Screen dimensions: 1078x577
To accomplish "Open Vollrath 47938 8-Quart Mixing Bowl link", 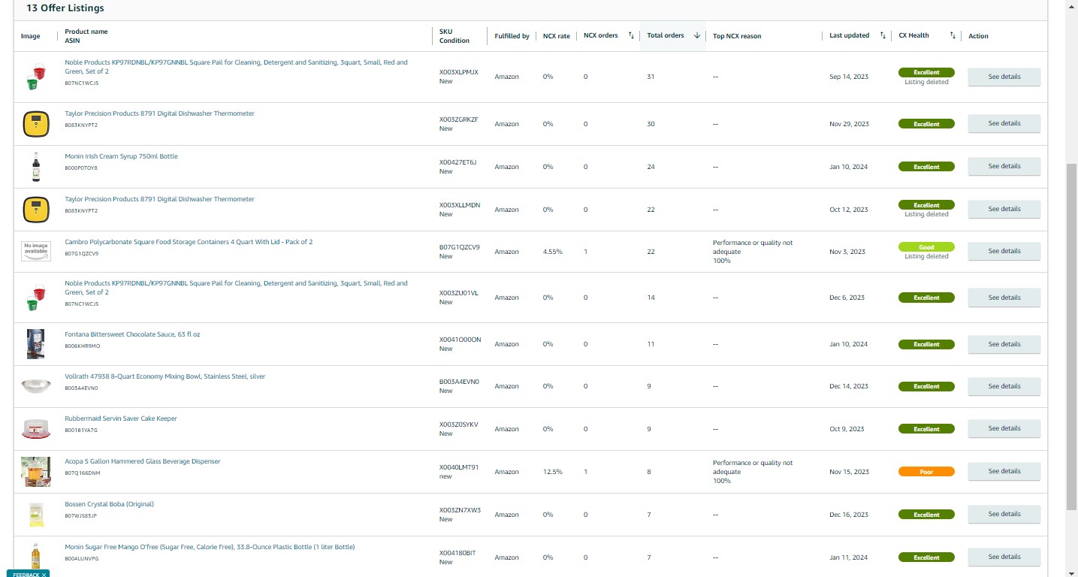I will click(x=165, y=376).
